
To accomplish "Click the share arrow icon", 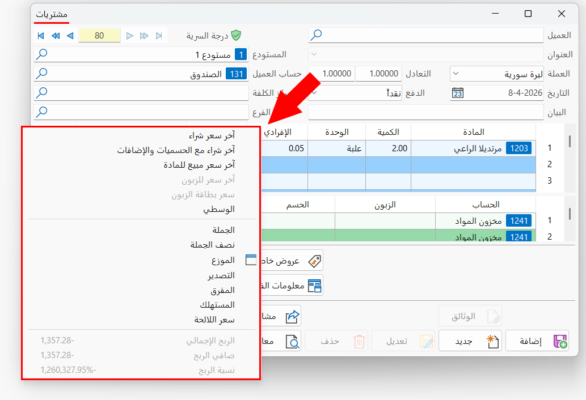I will click(293, 316).
